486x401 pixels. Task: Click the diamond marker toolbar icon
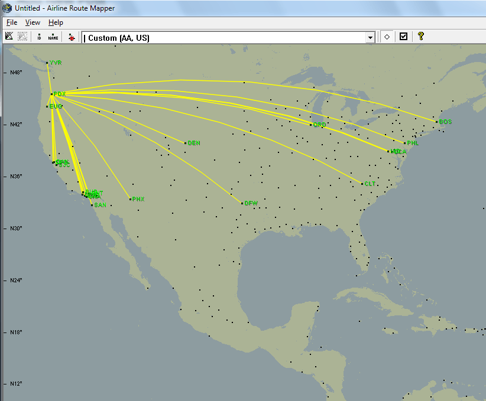387,36
